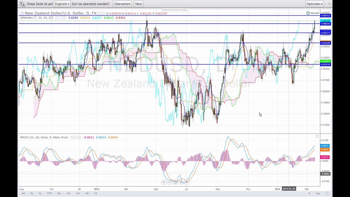
Task: Select the All time range
Action: click(23, 193)
